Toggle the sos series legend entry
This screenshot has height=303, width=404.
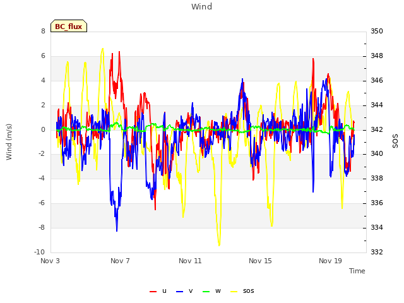coord(242,291)
